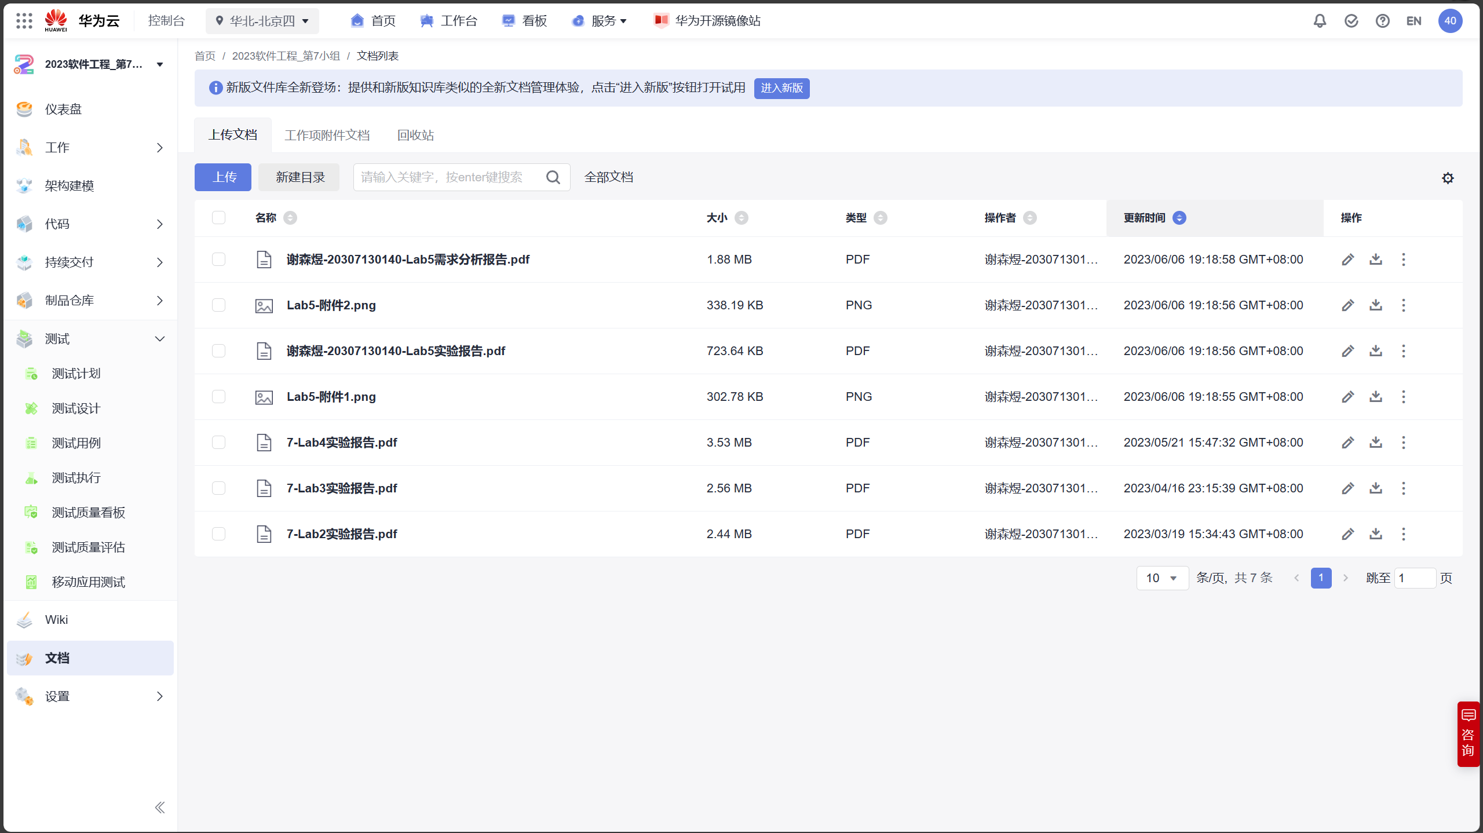Collapse the sidebar with double-arrow icon
This screenshot has height=833, width=1483.
tap(160, 808)
